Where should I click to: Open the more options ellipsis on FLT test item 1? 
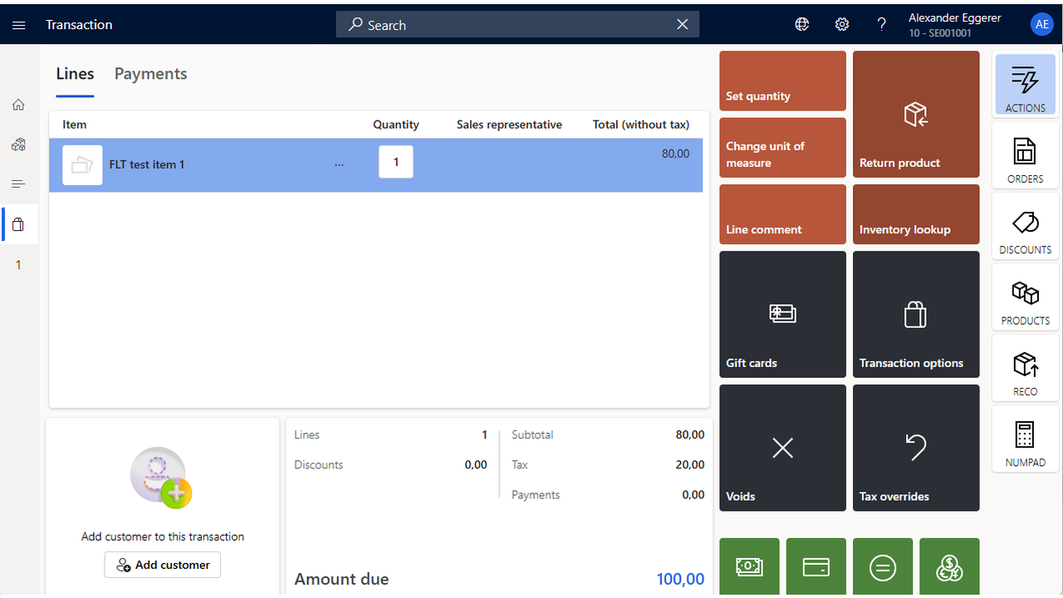[339, 164]
